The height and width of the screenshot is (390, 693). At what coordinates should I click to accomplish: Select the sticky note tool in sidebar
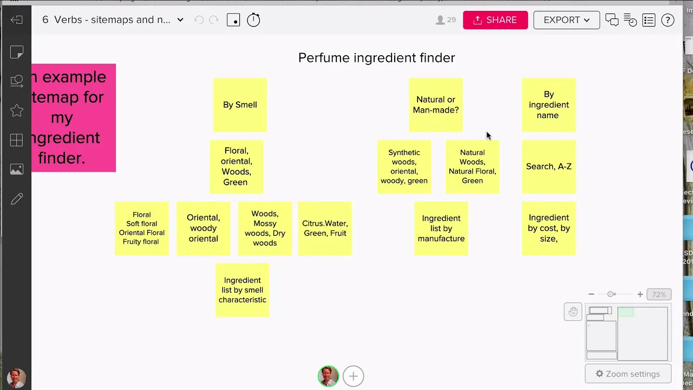[16, 53]
